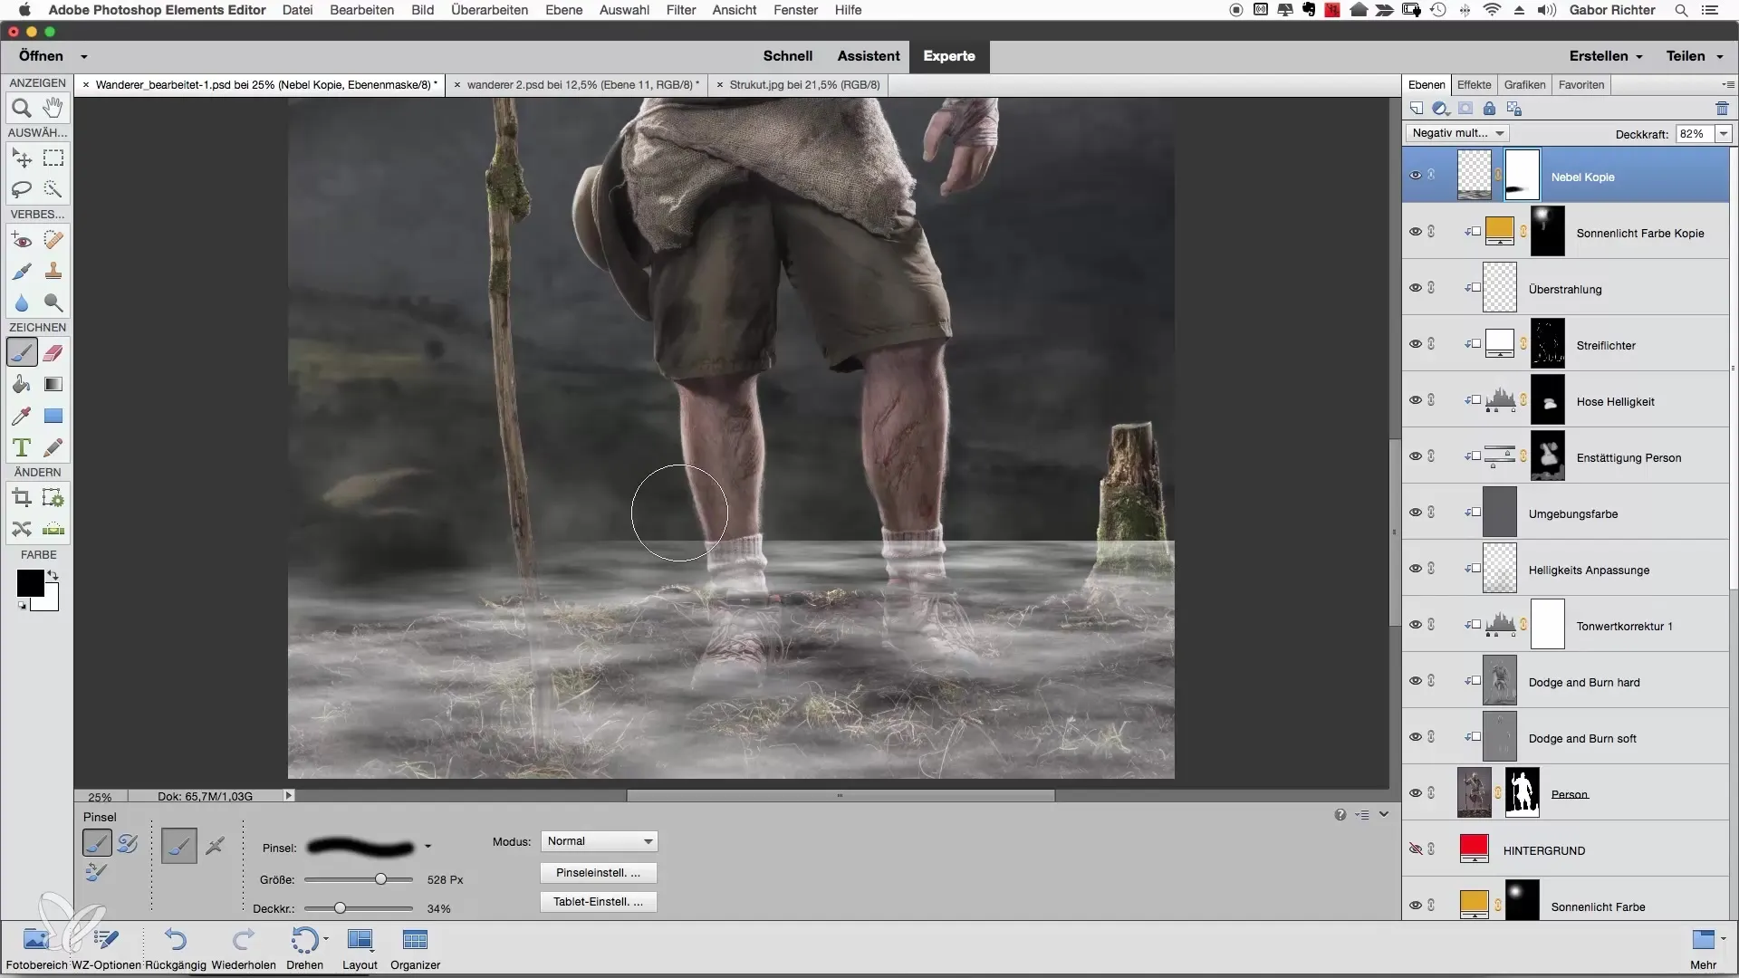The width and height of the screenshot is (1739, 978).
Task: Show the hidden HINTERGRUND layer
Action: 1415,849
